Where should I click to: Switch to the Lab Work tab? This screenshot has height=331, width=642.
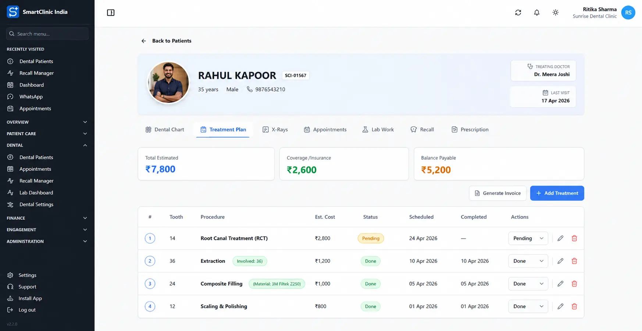pyautogui.click(x=378, y=130)
